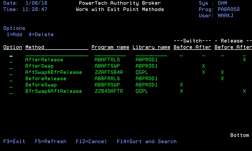Click the Program name column header

click(110, 47)
